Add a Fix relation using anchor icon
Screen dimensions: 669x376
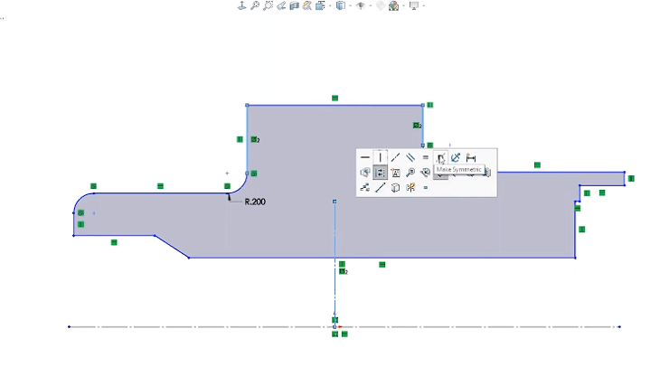[x=456, y=157]
